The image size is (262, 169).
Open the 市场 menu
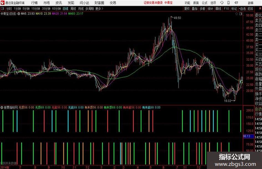click(x=47, y=3)
